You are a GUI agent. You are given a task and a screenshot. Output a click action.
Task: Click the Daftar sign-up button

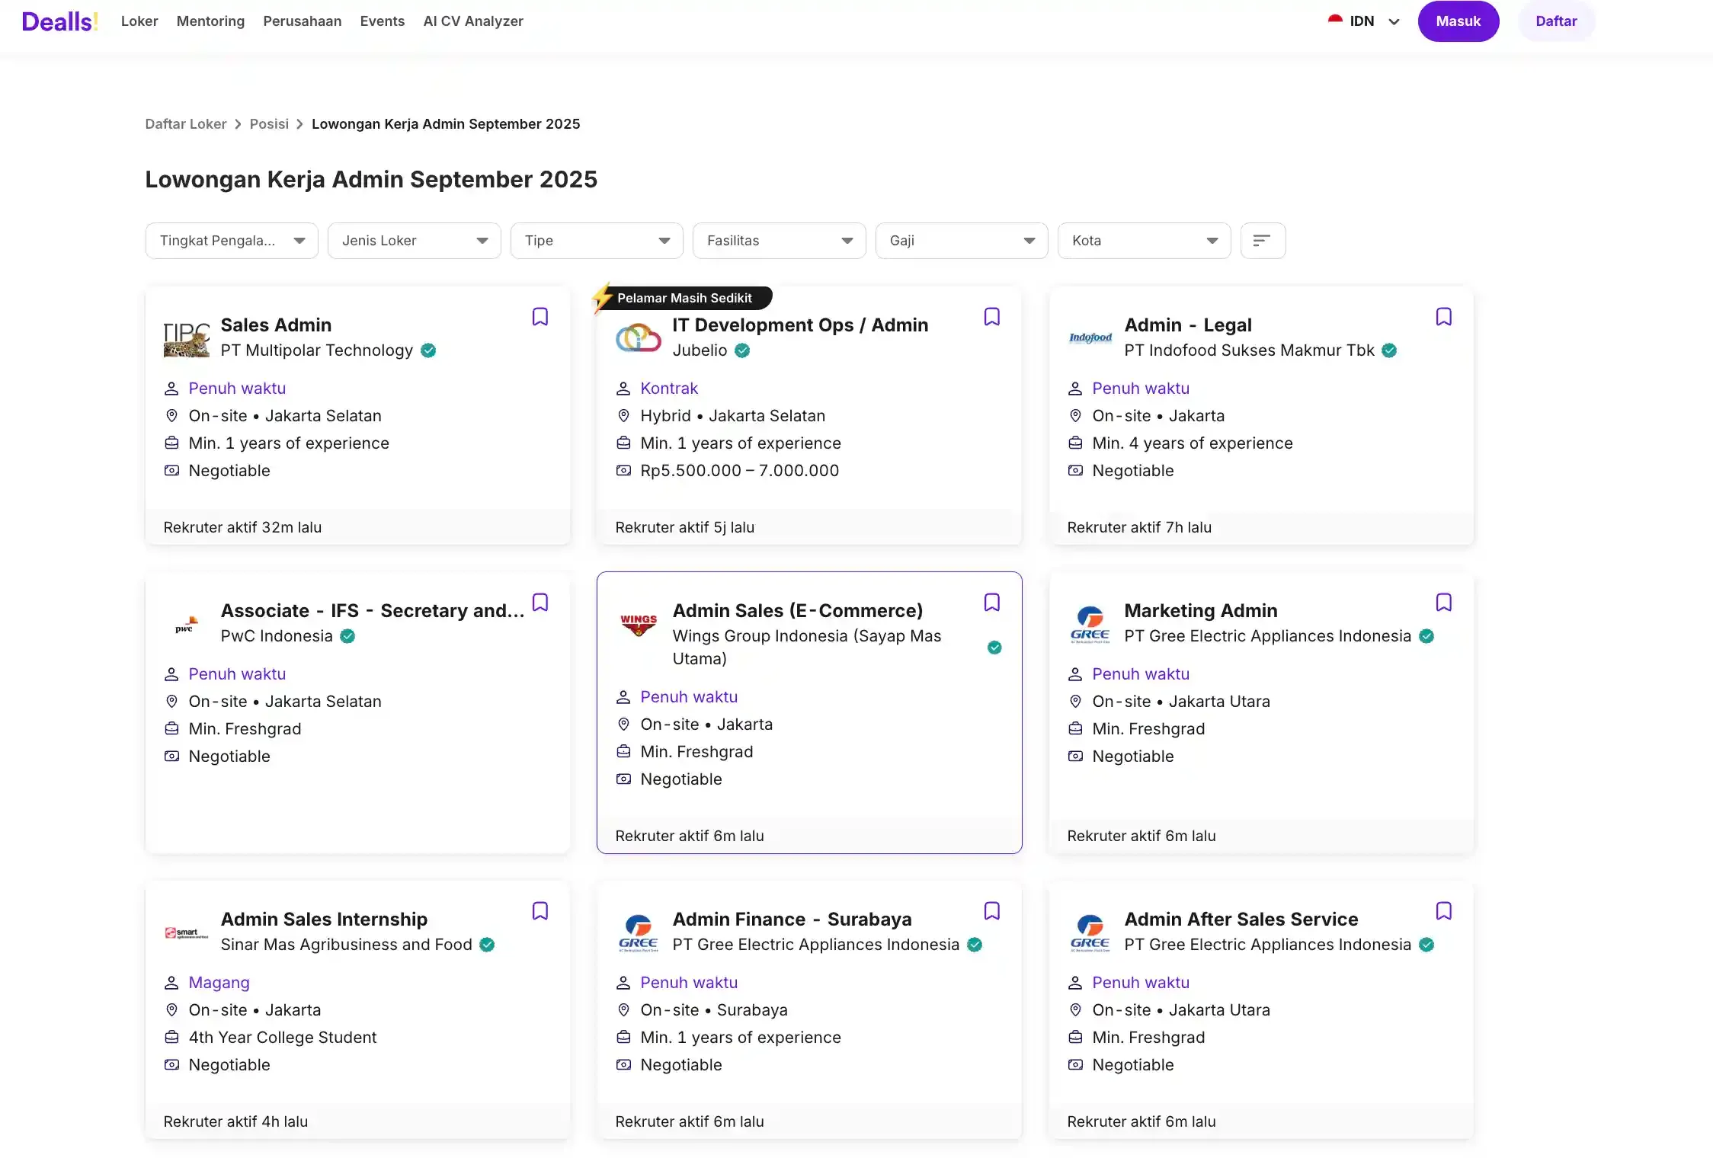point(1556,21)
